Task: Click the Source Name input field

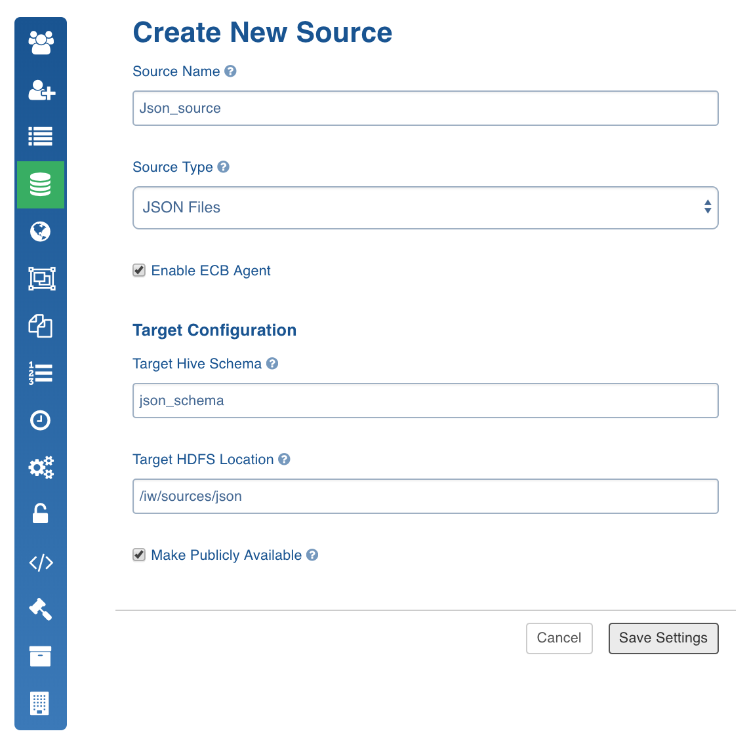Action: coord(425,108)
